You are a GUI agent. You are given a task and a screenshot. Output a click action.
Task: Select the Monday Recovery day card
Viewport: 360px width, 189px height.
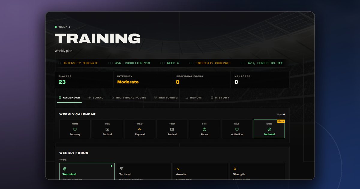click(75, 129)
